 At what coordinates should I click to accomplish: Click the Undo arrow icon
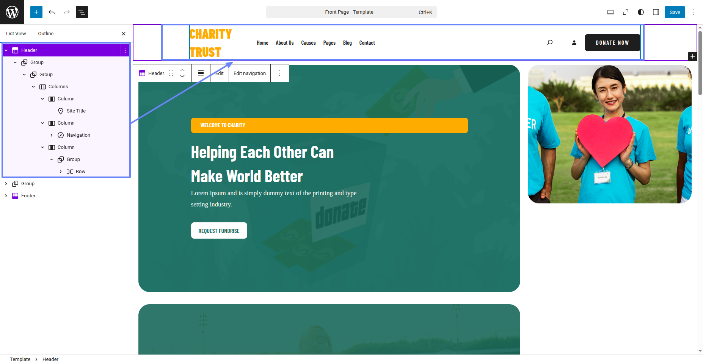pos(52,12)
